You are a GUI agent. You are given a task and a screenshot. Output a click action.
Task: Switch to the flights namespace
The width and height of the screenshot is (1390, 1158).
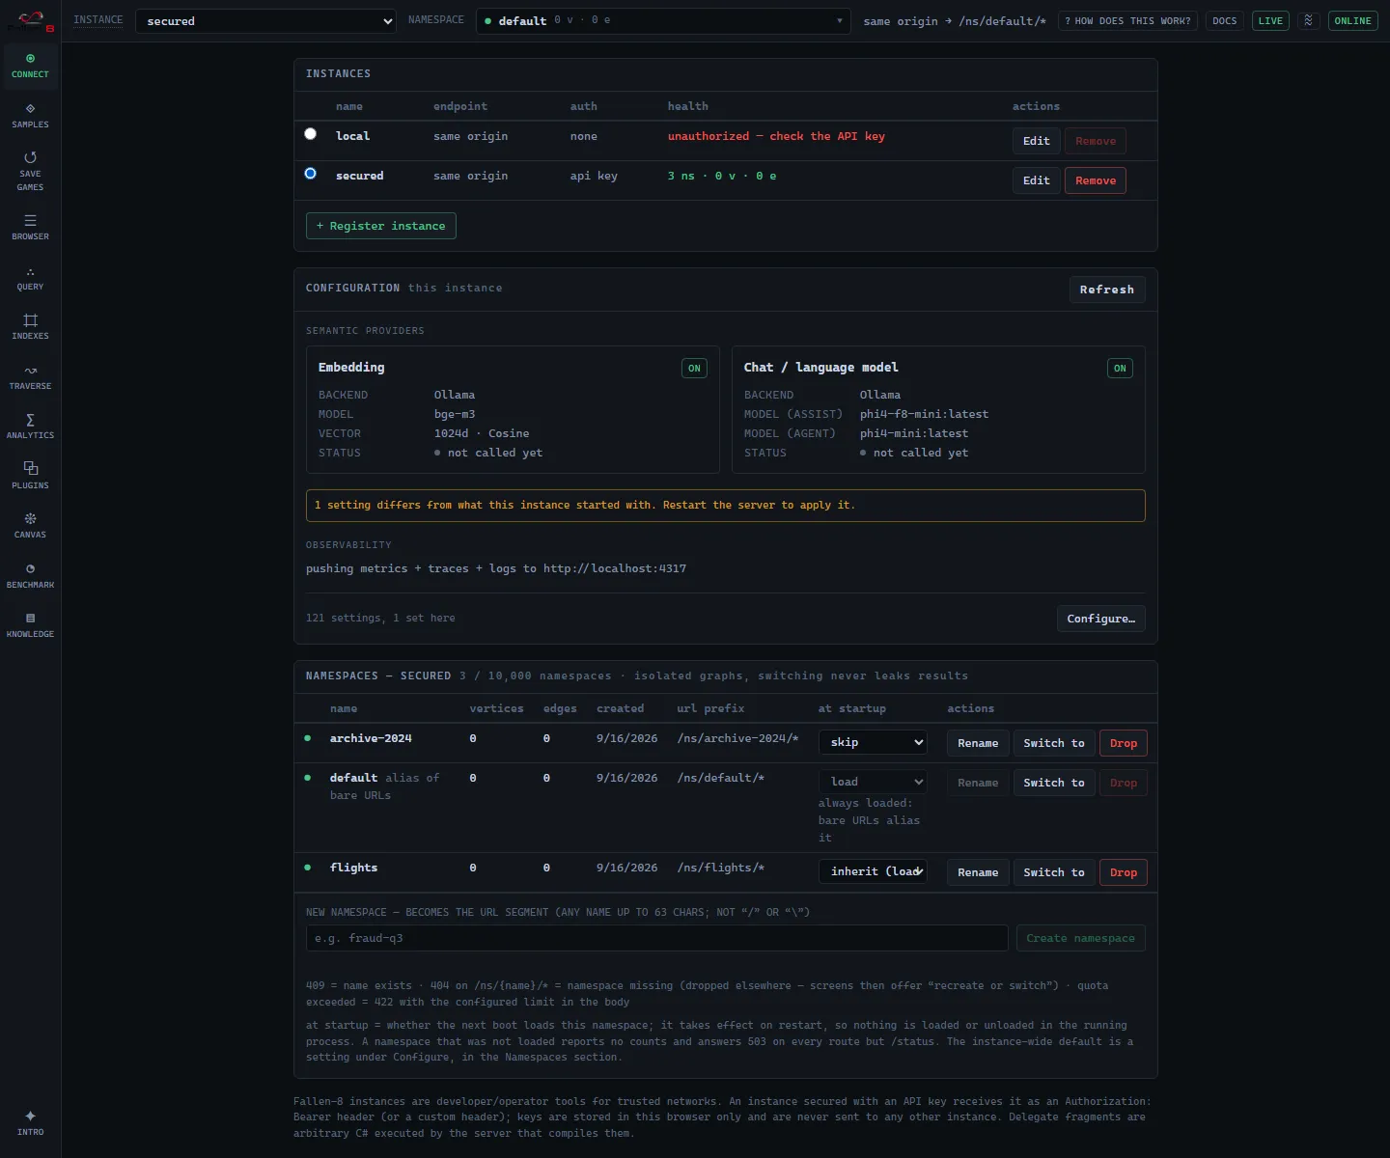pos(1053,872)
